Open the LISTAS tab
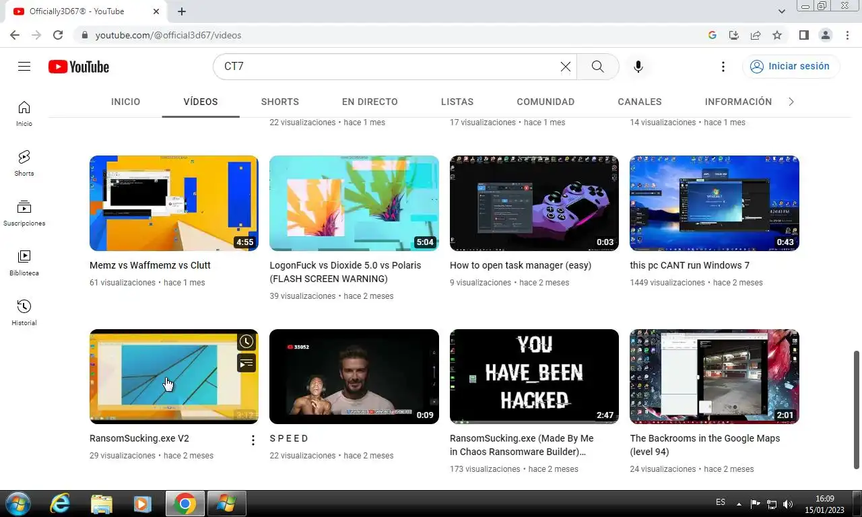This screenshot has height=517, width=862. 457,102
